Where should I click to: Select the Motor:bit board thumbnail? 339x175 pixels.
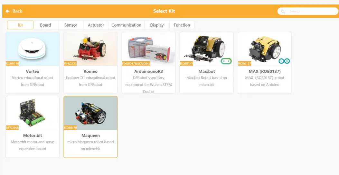pos(33,113)
